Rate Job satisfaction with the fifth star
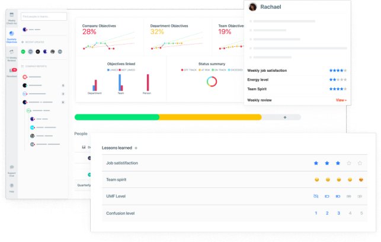This screenshot has width=381, height=242. click(360, 163)
